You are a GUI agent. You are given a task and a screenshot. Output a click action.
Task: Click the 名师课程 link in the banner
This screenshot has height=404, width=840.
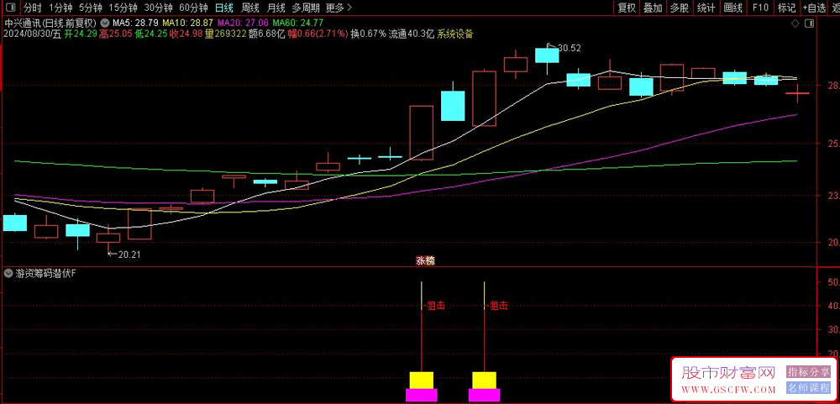(808, 388)
